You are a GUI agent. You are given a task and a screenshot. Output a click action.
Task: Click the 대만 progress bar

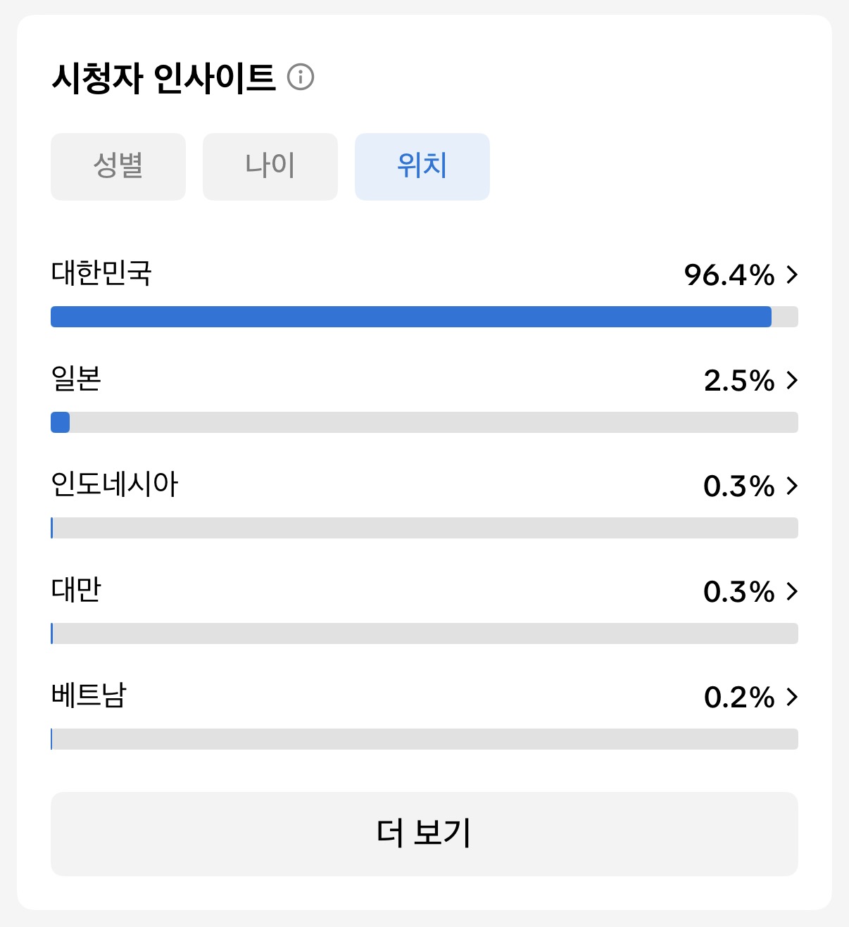(x=424, y=633)
